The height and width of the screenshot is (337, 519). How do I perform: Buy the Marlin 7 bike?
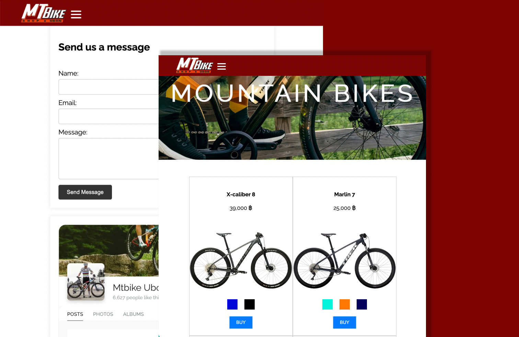(345, 322)
